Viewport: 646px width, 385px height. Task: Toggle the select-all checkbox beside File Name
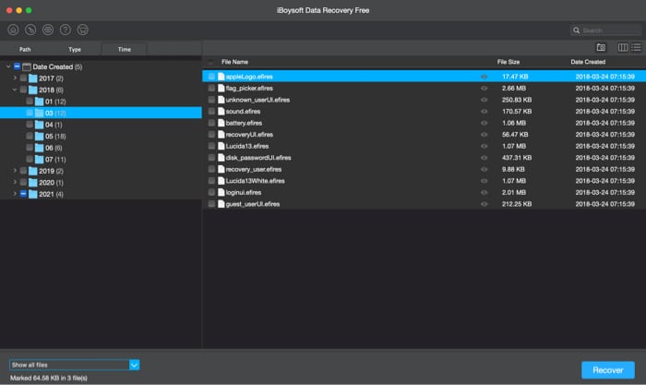pos(210,62)
